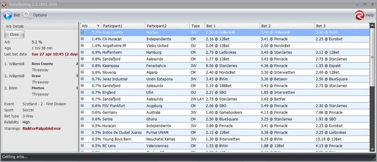
Task: Click the Type column header
Action: pos(197,26)
